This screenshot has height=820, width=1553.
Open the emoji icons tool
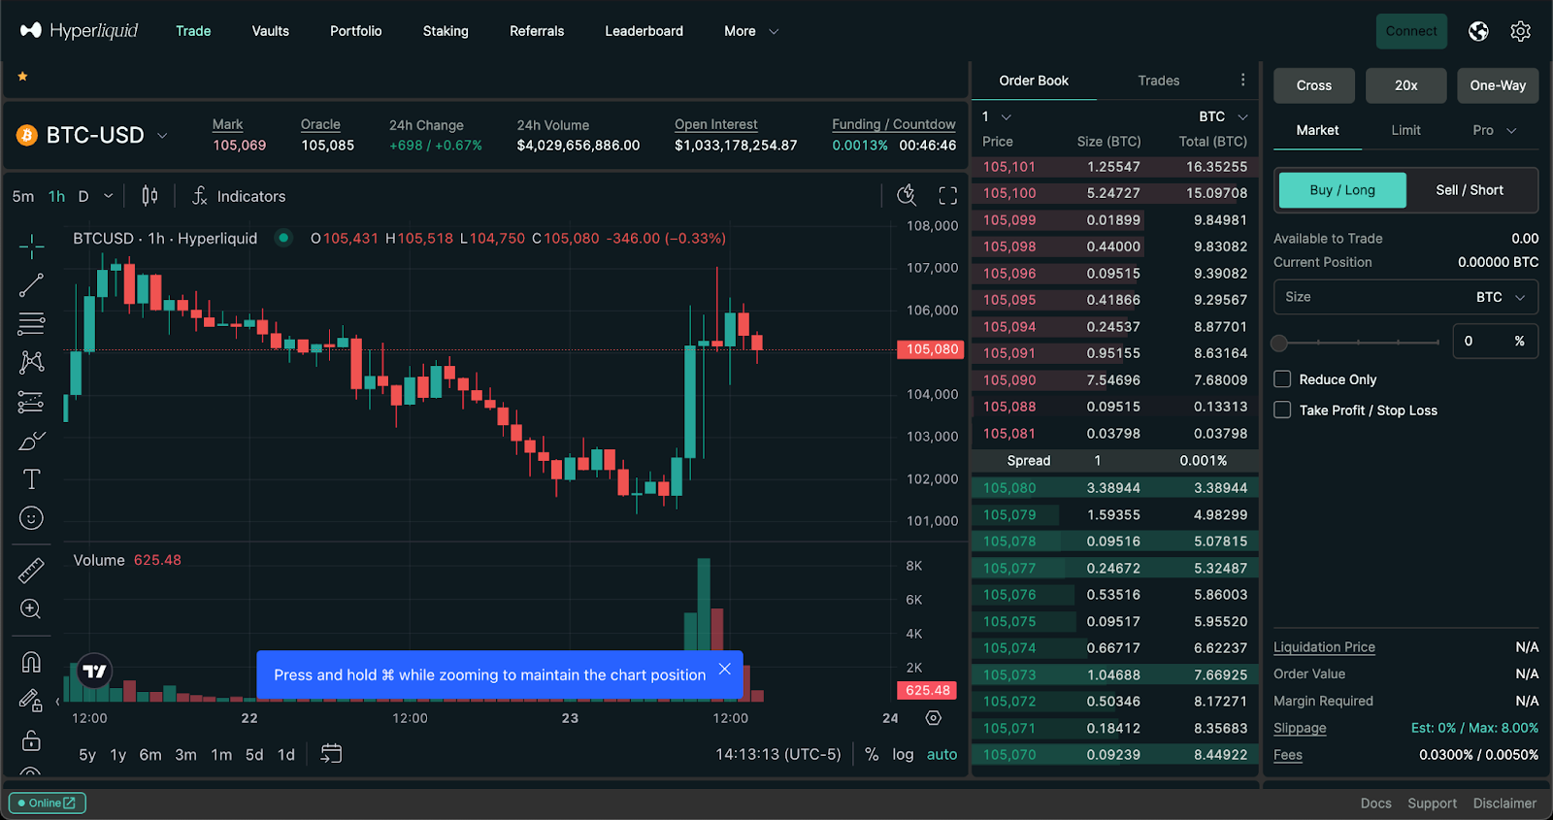click(31, 518)
